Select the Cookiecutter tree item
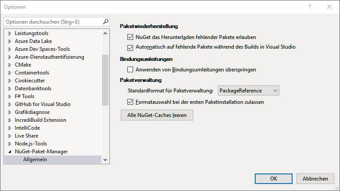The width and height of the screenshot is (340, 191). (30, 81)
